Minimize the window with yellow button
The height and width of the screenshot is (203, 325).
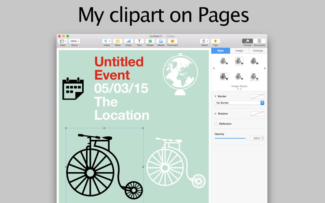64,36
